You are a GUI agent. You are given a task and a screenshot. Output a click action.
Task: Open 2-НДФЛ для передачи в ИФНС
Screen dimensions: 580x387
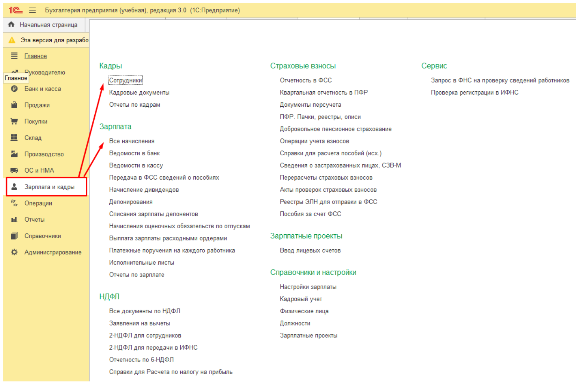pos(153,348)
